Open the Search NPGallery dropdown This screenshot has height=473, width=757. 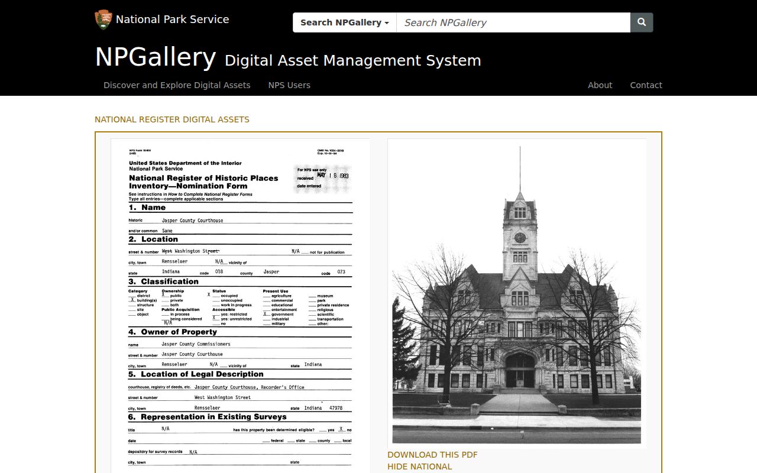(345, 22)
